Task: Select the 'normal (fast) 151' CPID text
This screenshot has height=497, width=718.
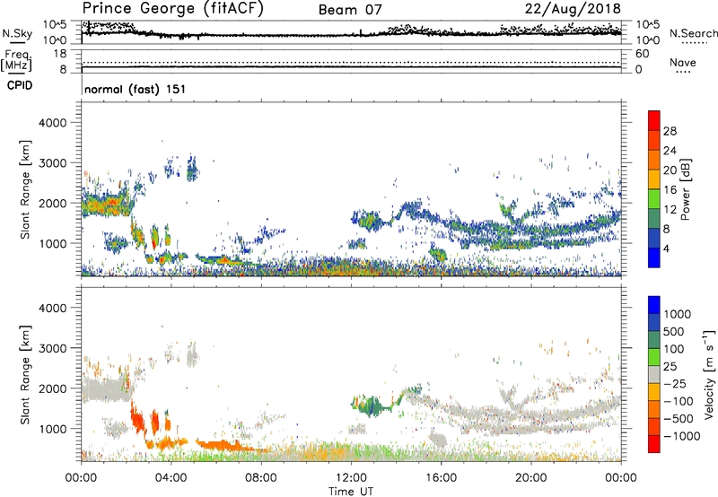Action: coord(136,89)
